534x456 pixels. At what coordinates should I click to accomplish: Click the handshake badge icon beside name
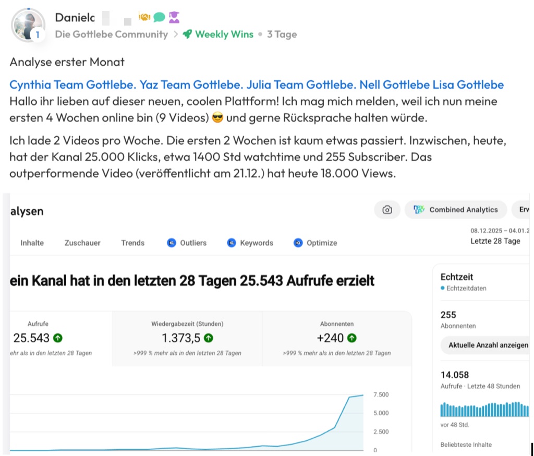144,16
